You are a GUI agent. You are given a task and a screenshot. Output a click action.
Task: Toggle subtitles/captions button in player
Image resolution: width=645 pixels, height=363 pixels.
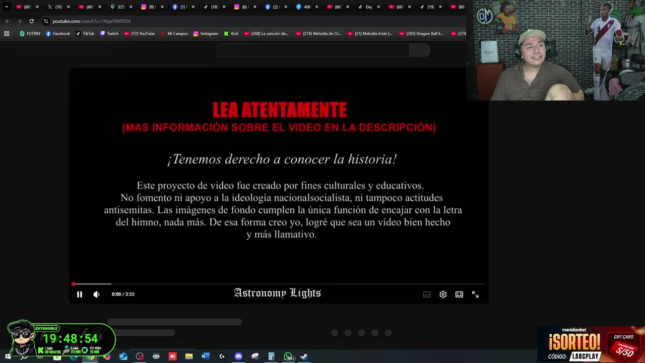pyautogui.click(x=427, y=294)
